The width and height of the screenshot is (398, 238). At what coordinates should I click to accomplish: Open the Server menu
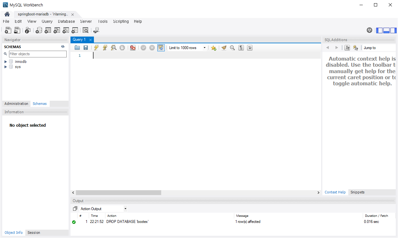(x=86, y=21)
